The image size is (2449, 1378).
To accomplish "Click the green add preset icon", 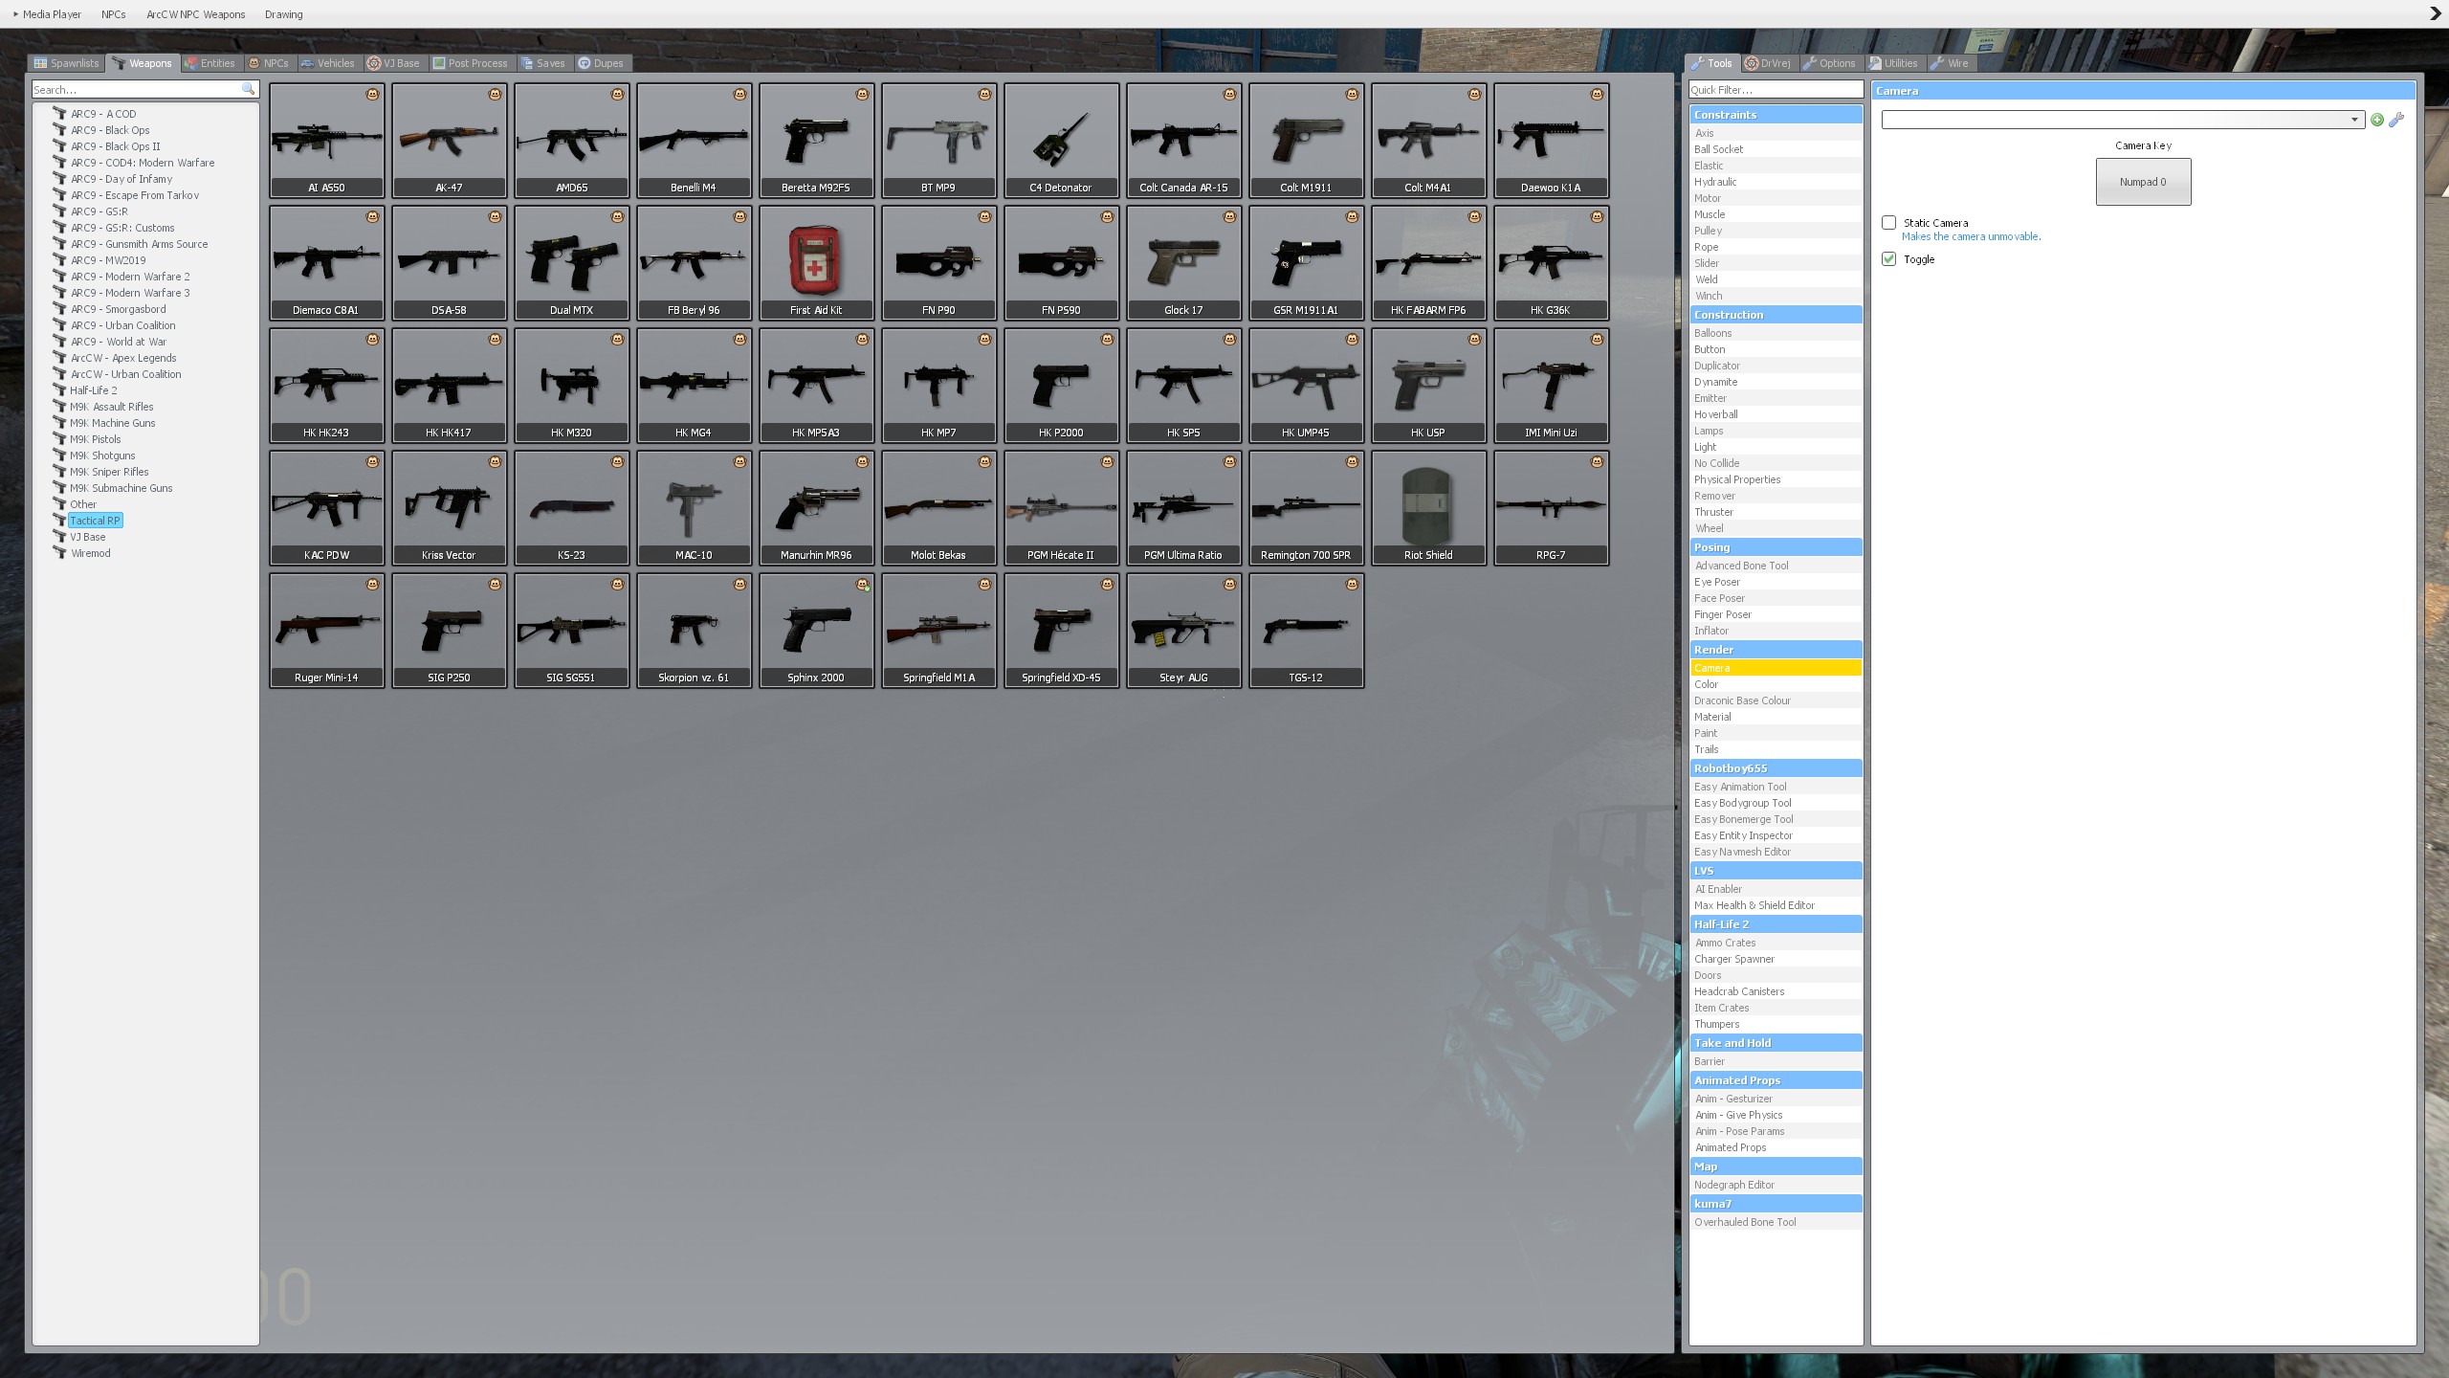I will tap(2377, 120).
